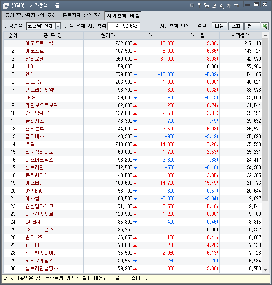Select stock HLB
The height and width of the screenshot is (285, 272).
[29, 66]
